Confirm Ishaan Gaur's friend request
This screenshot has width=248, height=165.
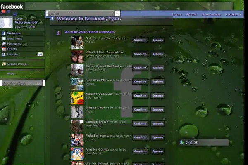pyautogui.click(x=140, y=109)
